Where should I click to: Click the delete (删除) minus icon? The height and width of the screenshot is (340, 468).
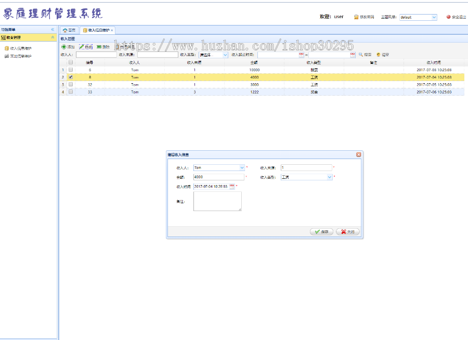click(99, 47)
